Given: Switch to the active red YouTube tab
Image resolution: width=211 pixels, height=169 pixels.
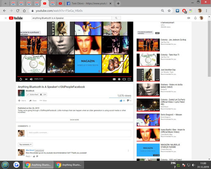Looking at the screenshot, I should [45, 3].
